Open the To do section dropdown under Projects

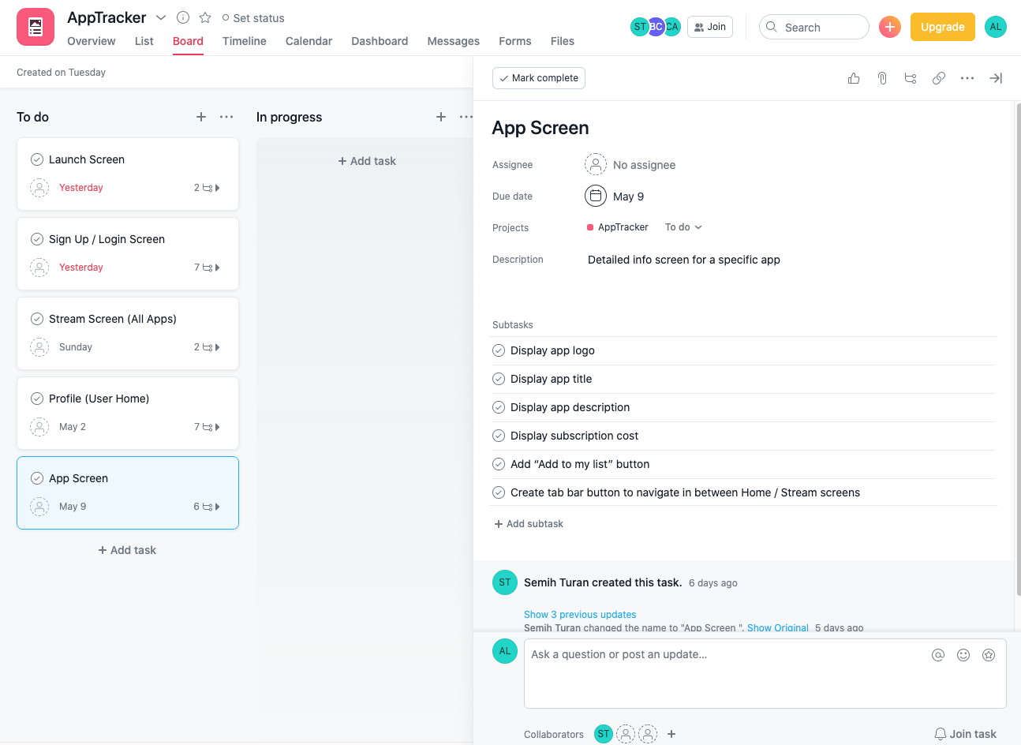coord(683,227)
